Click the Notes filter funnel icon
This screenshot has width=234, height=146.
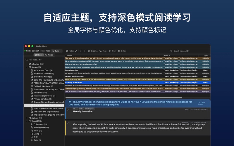[x=76, y=51]
